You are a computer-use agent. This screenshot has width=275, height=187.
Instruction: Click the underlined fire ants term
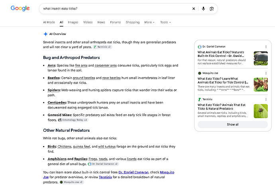(81, 66)
